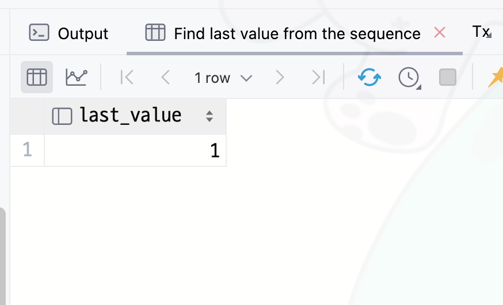This screenshot has width=503, height=305.
Task: Open the Tx transaction mode dropdown
Action: [482, 32]
